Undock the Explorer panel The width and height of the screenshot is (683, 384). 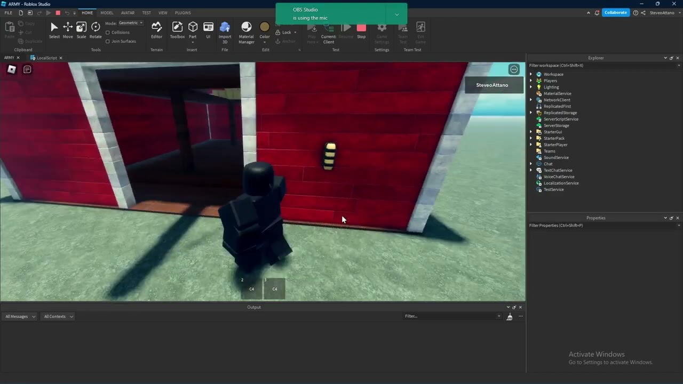click(x=672, y=58)
